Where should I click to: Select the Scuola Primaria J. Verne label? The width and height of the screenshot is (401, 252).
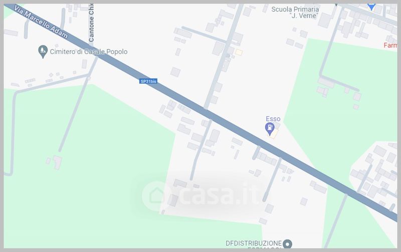click(x=295, y=12)
